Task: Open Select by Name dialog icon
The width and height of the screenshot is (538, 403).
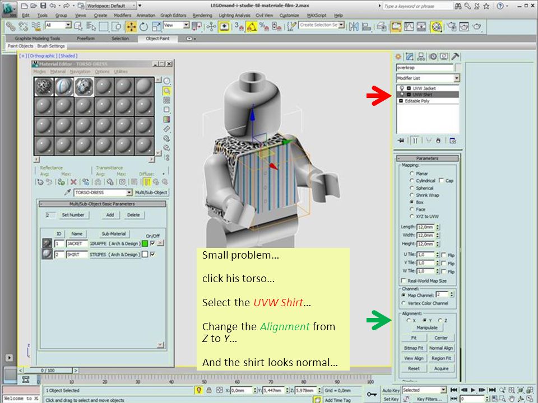Action: coord(91,26)
